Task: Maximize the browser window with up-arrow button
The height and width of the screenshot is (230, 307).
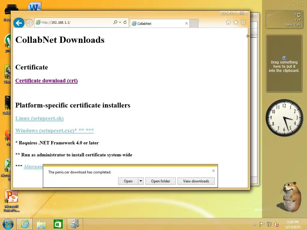Action: tap(232, 13)
